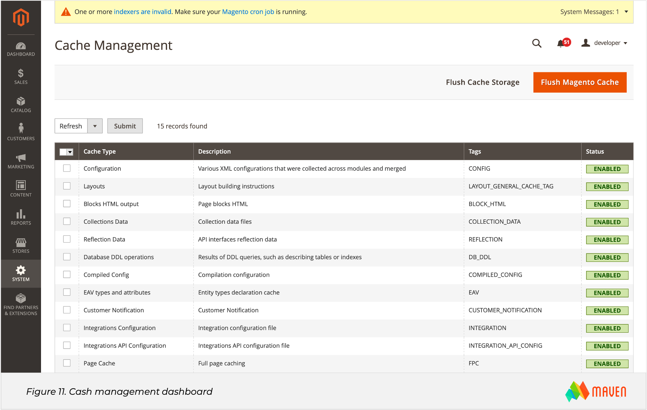Click Flush Cache Storage button

pyautogui.click(x=483, y=82)
